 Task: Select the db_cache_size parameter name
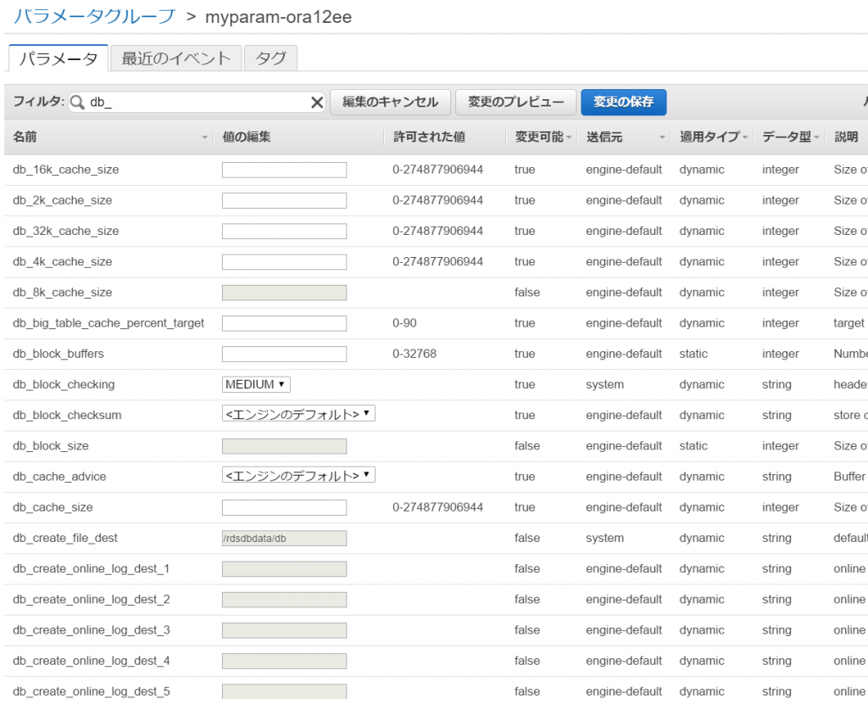point(53,507)
